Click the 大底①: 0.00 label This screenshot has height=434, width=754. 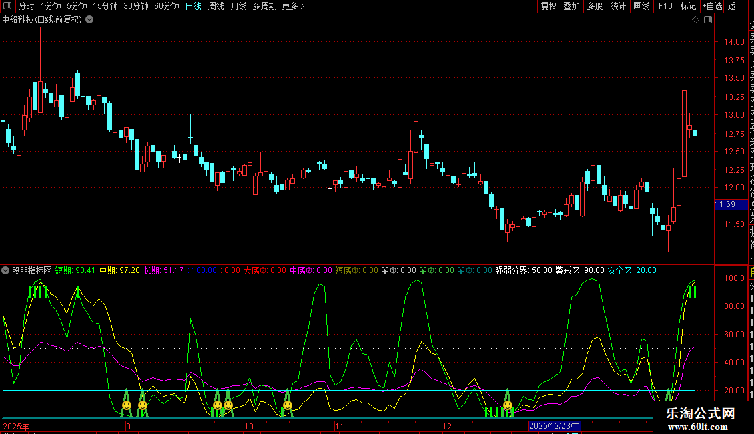tap(264, 270)
